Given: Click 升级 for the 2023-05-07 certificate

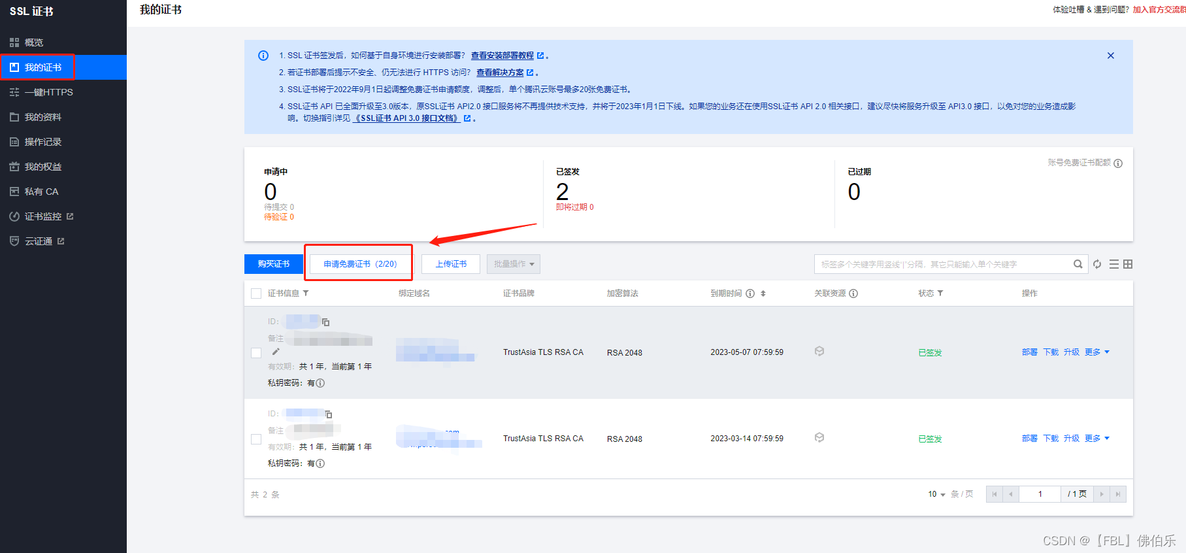Looking at the screenshot, I should (x=1072, y=352).
